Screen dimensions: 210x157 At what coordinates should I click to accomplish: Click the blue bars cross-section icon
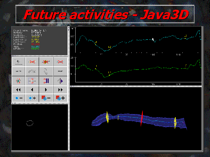click(x=46, y=81)
